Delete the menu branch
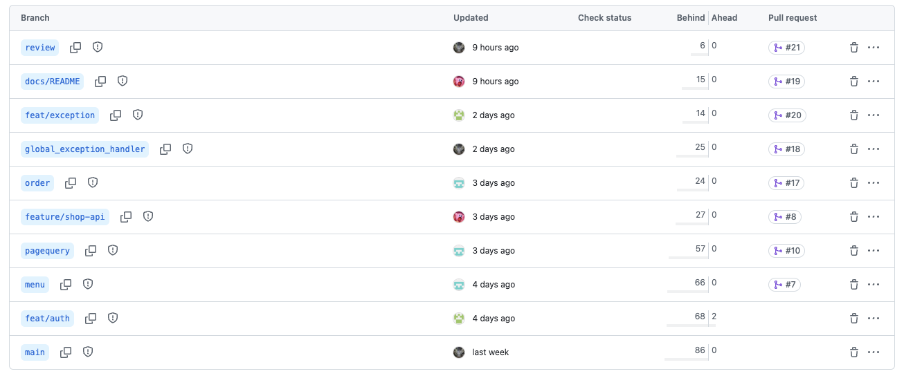Viewport: 904px width, 378px height. point(854,285)
